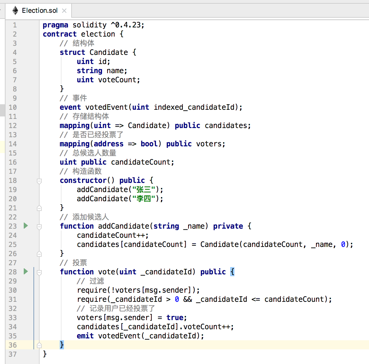The height and width of the screenshot is (364, 369).
Task: Click the "张三" string literal
Action: [x=144, y=190]
